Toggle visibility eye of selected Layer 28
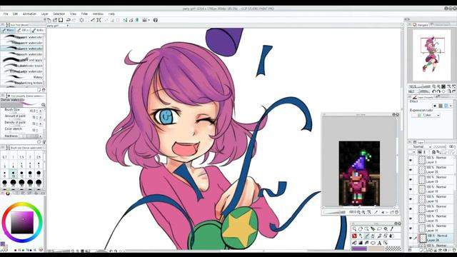The height and width of the screenshot is (257, 457). (x=411, y=238)
